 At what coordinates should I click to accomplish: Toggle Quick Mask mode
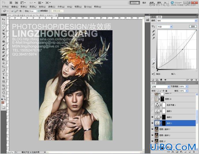pos(3,108)
